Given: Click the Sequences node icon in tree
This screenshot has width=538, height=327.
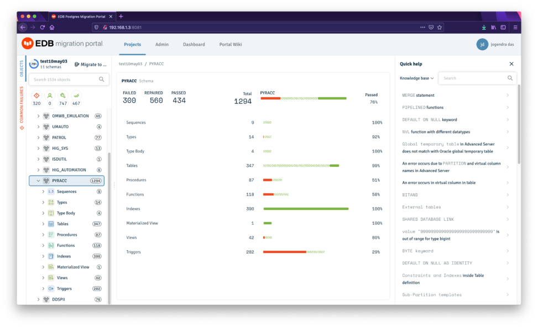Looking at the screenshot, I should pos(51,191).
